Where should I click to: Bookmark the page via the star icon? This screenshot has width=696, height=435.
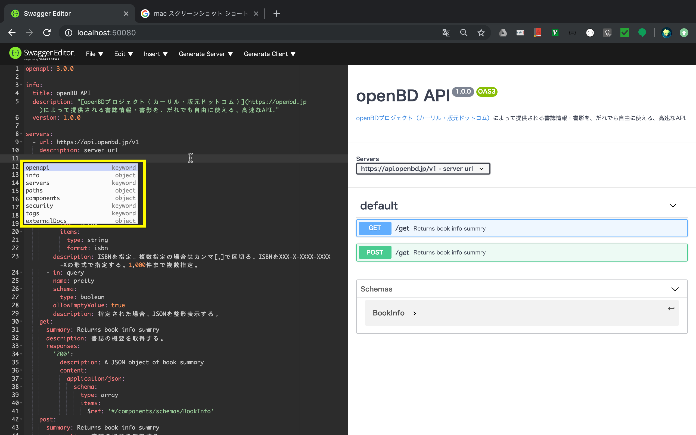481,33
